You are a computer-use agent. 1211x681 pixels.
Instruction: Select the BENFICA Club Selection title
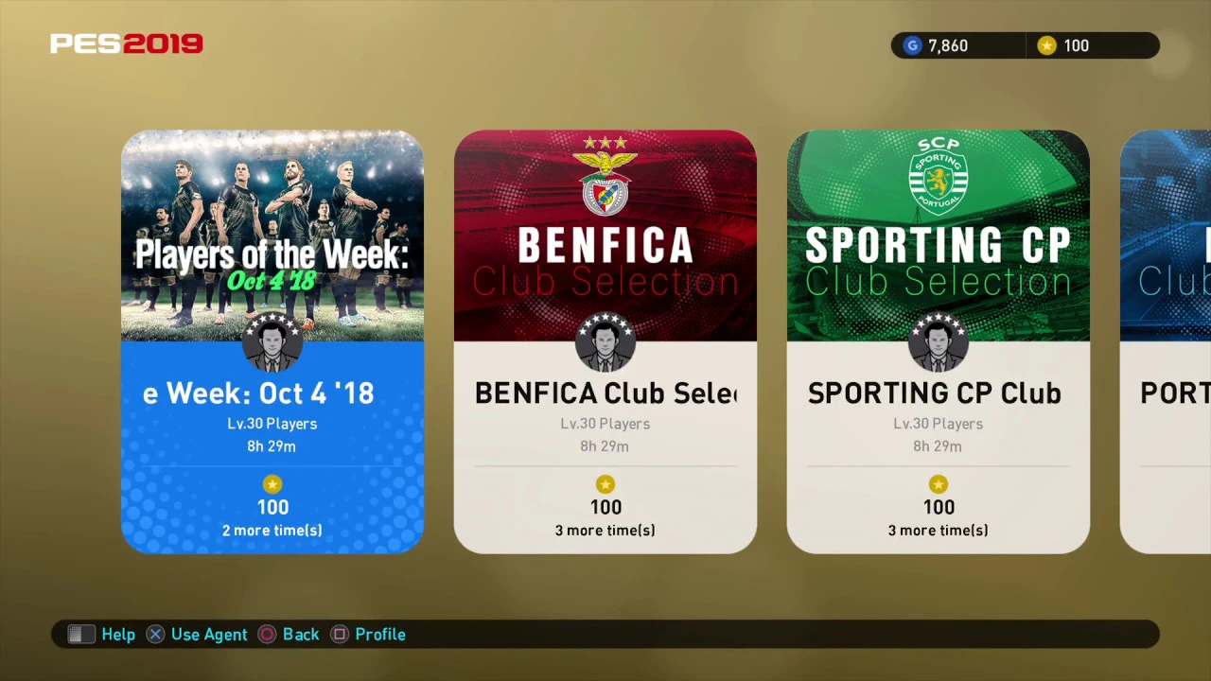[x=605, y=393]
